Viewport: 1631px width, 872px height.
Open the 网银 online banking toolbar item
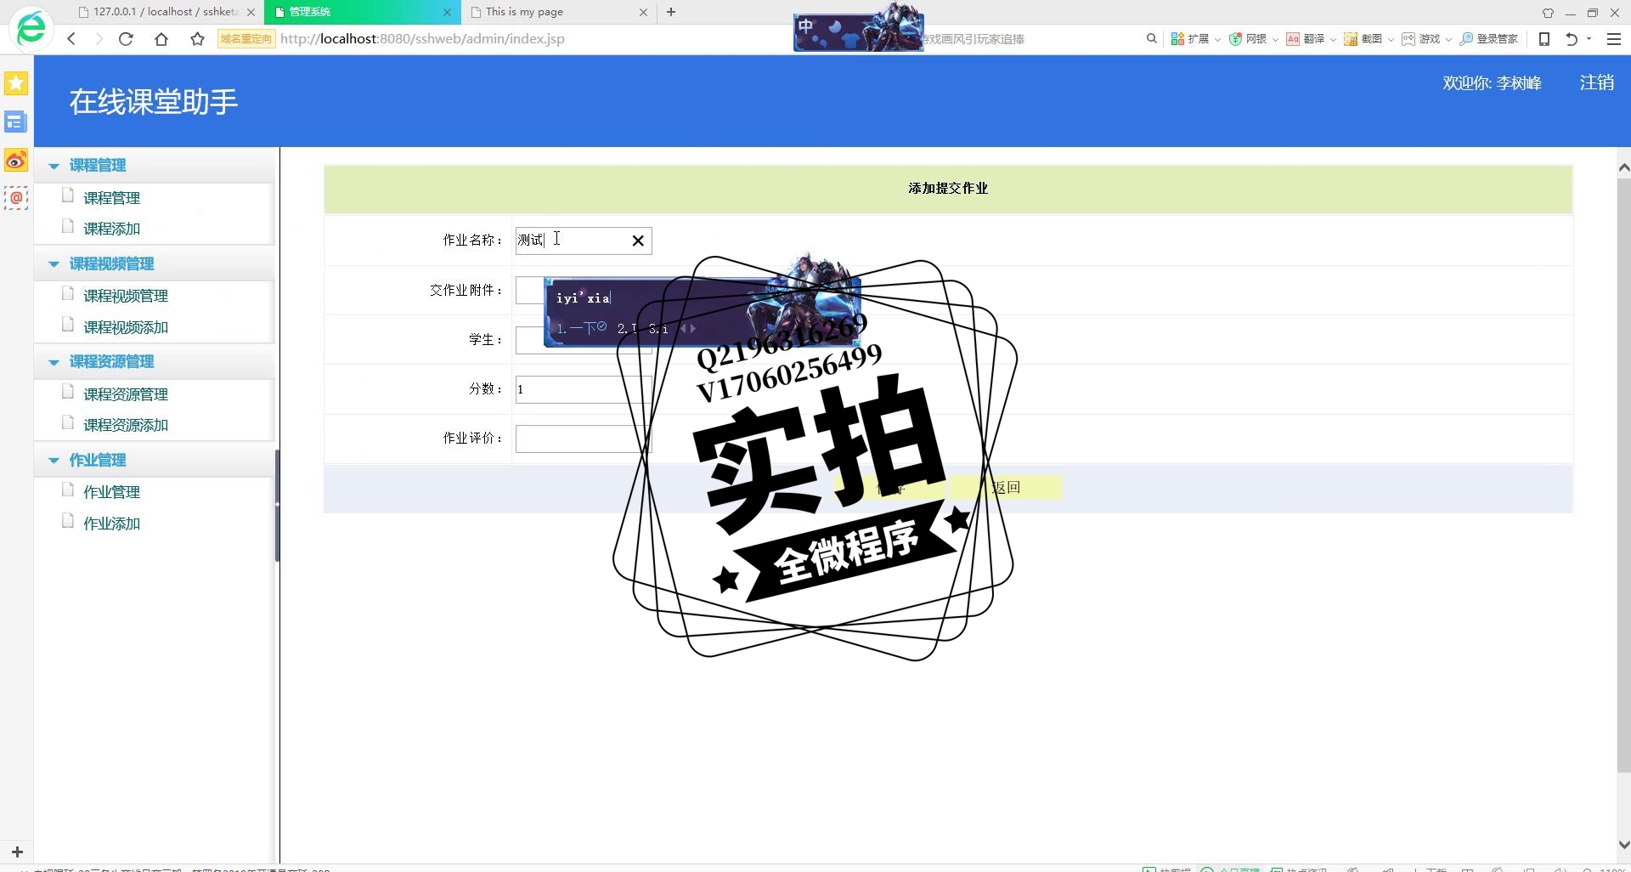tap(1248, 39)
